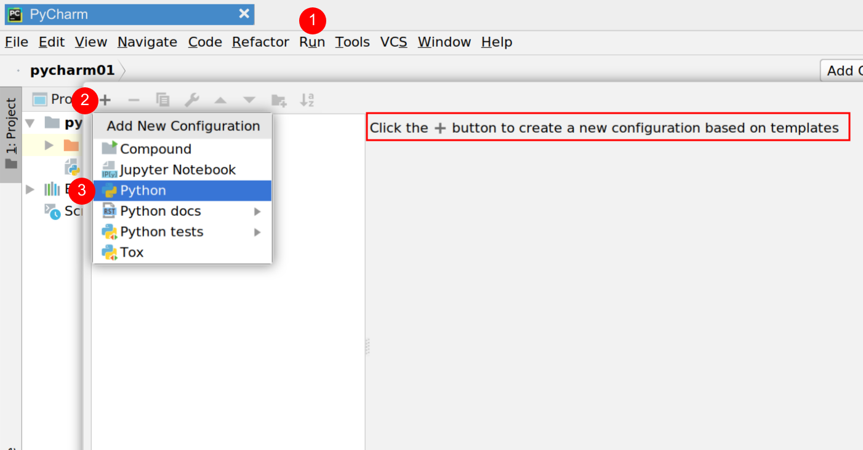The image size is (863, 450).
Task: Open the Refactor menu
Action: click(x=260, y=42)
